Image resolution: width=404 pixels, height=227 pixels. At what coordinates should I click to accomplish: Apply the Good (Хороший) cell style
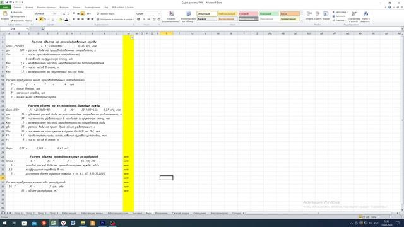[x=269, y=14]
